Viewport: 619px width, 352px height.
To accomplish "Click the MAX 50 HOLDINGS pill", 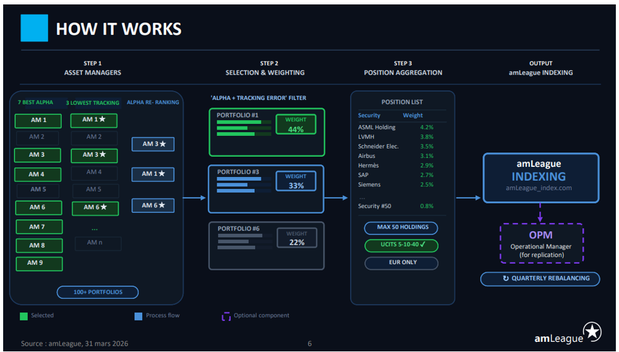I will pos(401,228).
